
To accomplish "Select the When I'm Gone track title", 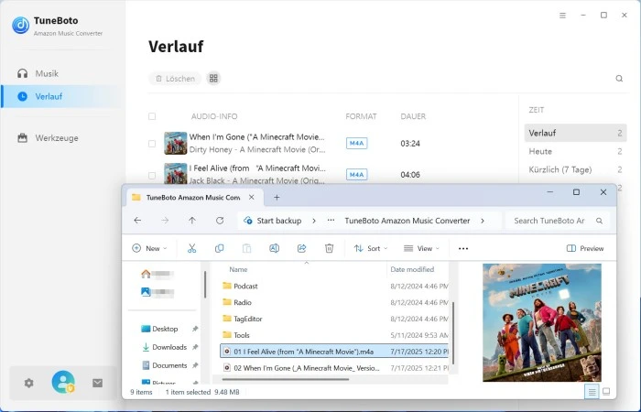I will point(256,137).
